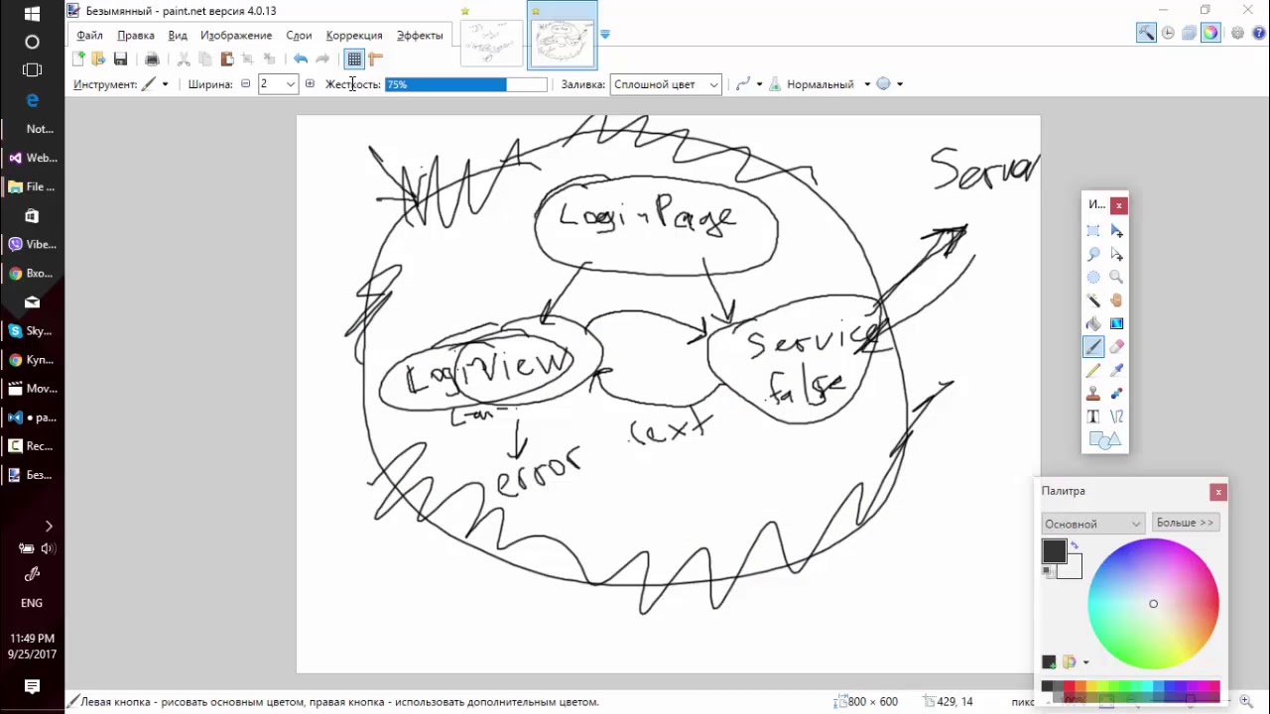The height and width of the screenshot is (714, 1270).
Task: Select the Pencil tool
Action: (x=1093, y=370)
